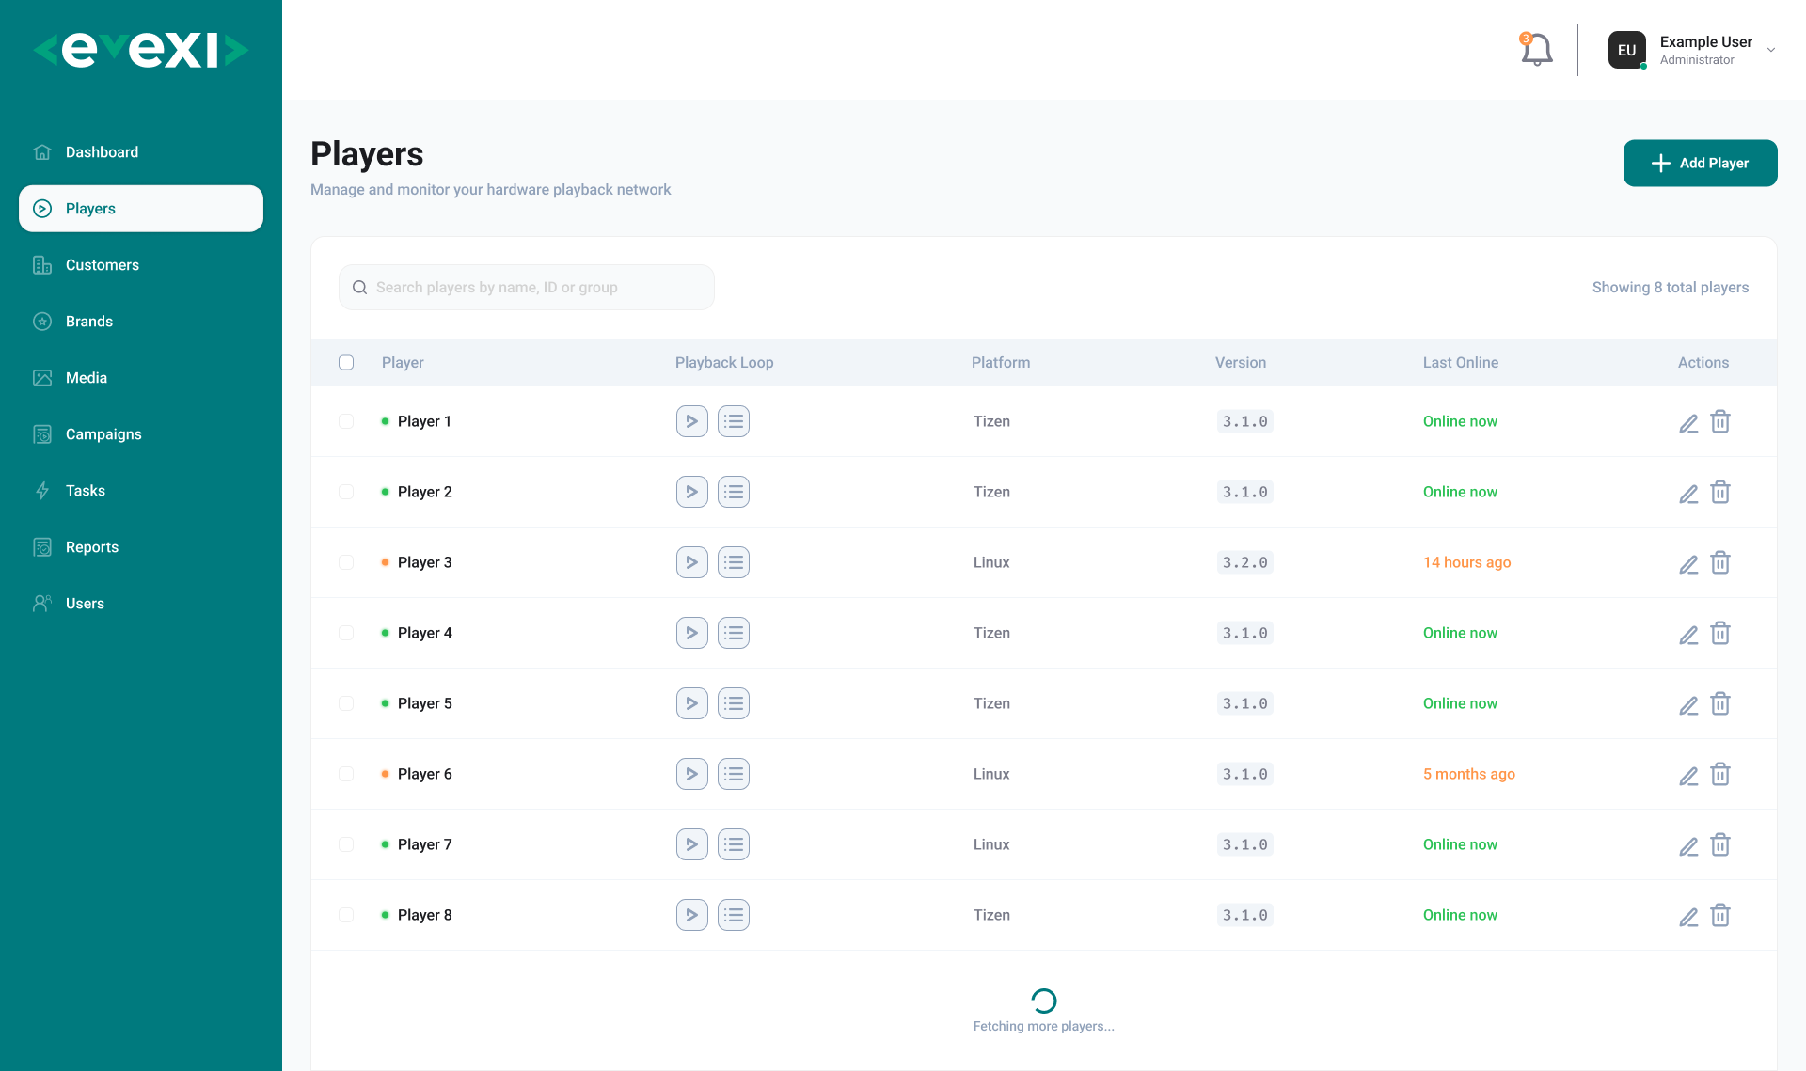1806x1071 pixels.
Task: Check the Player 7 row checkbox
Action: (x=346, y=844)
